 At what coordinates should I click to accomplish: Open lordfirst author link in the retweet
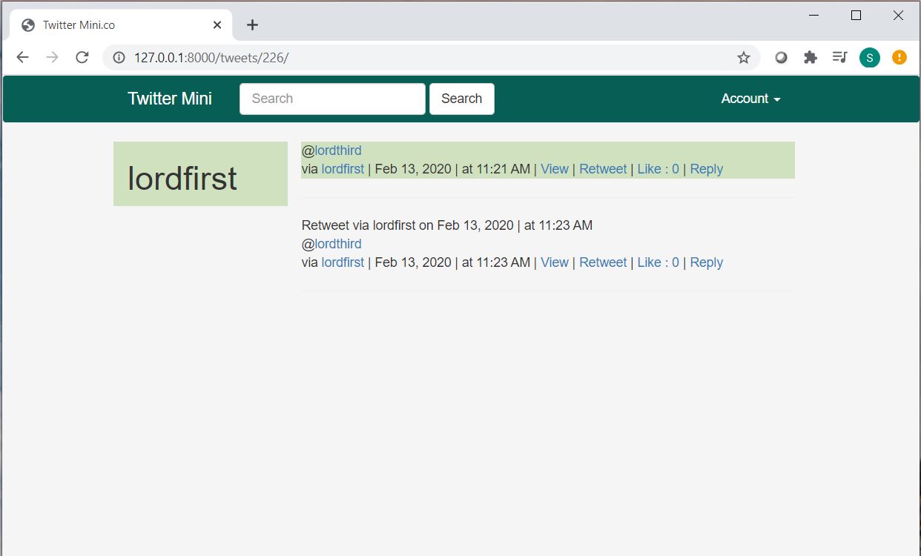coord(343,262)
